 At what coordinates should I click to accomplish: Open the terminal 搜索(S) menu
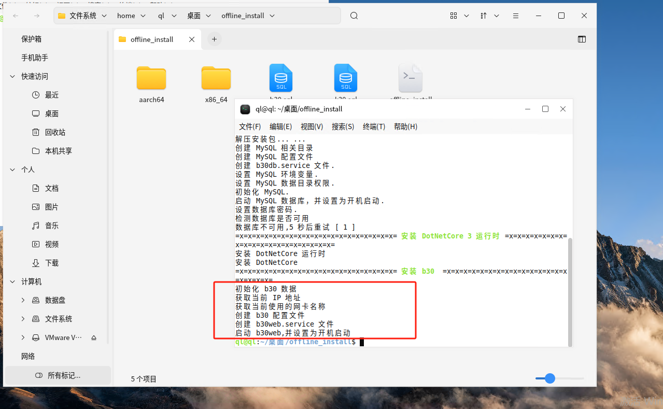343,126
